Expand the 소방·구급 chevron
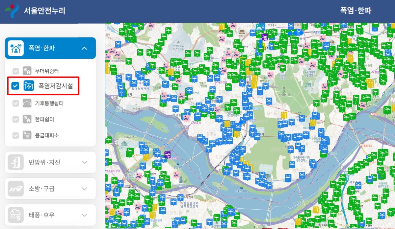 pos(84,189)
